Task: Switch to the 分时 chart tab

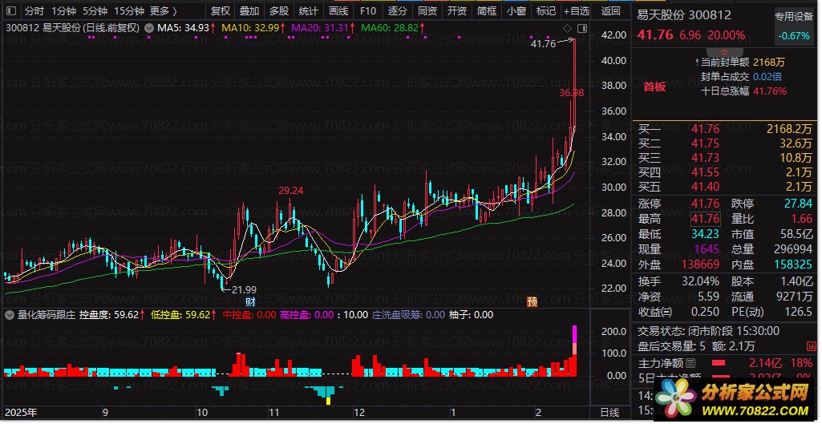Action: (x=34, y=11)
